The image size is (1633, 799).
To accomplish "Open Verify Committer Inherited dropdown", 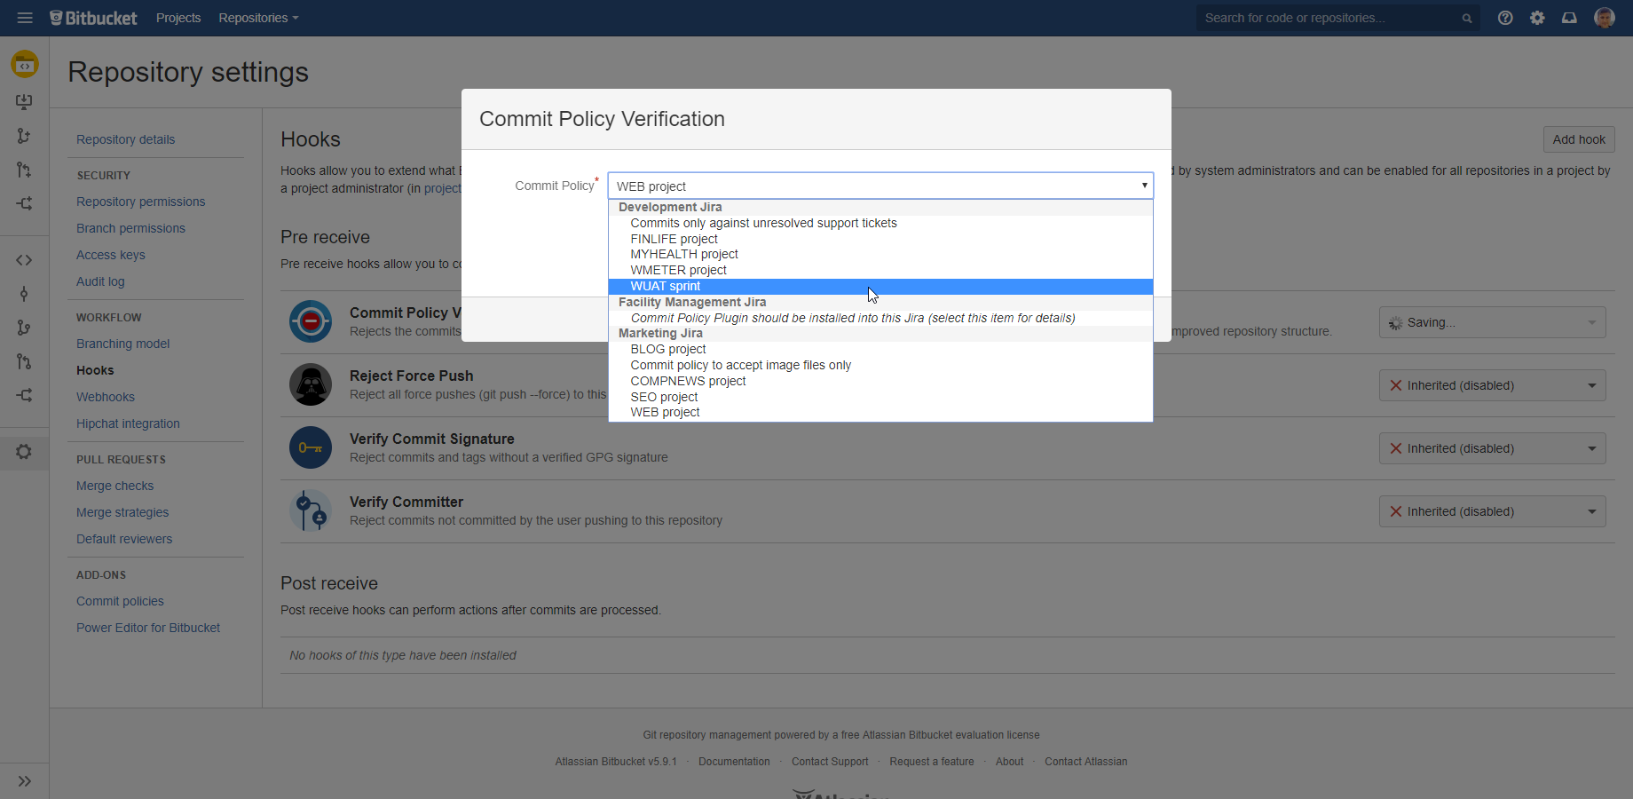I will pyautogui.click(x=1493, y=511).
